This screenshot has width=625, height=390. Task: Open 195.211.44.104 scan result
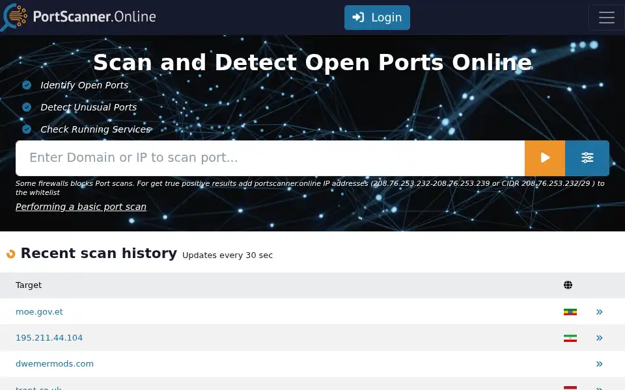pos(49,338)
